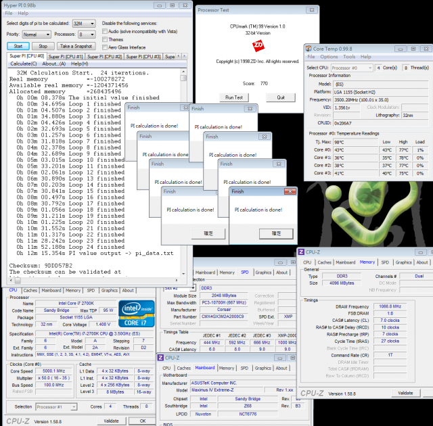Image resolution: width=433 pixels, height=426 pixels.
Task: Click Super PI vertical scrollbar thumb
Action: pyautogui.click(x=183, y=78)
